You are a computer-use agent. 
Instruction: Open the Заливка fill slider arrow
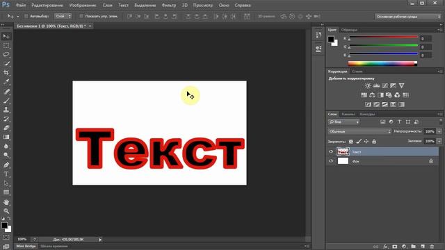[x=439, y=141]
